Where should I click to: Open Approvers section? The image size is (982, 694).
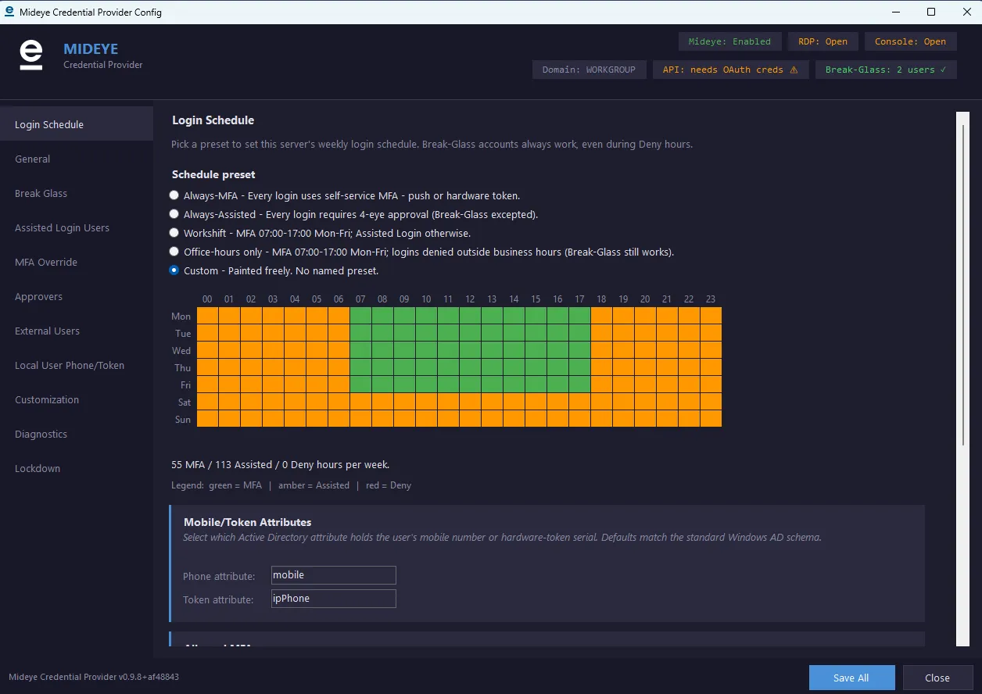pyautogui.click(x=77, y=296)
